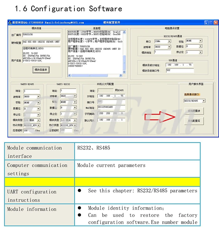219x230 pixels.
Task: Click the 出厂编号 field showing 50603156
Action: tap(41, 35)
